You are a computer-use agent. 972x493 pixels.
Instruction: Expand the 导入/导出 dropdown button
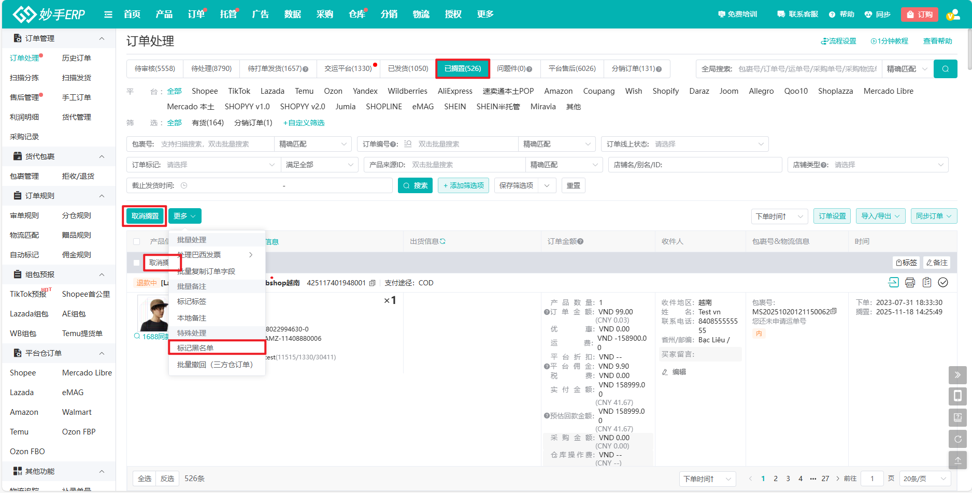coord(880,216)
